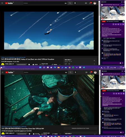Click 'Opnieuw afgespeelde chat tonen' button
The image size is (126, 137).
(80, 128)
